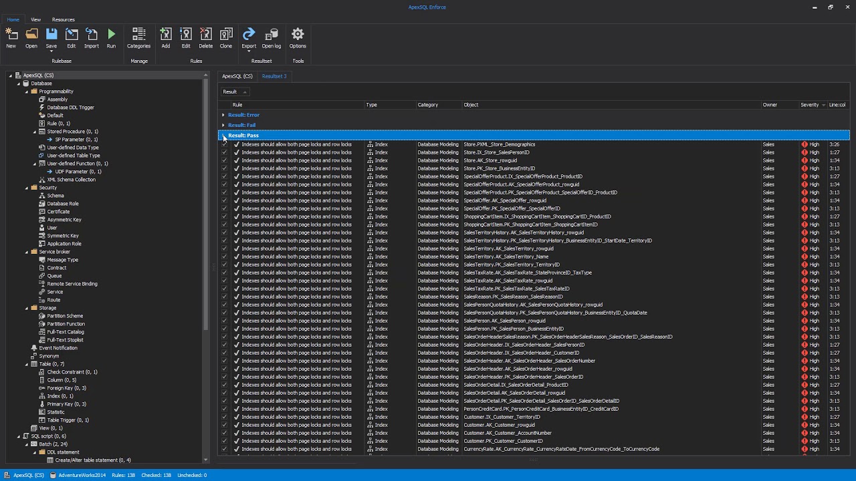Open a rulebase with the Open icon
Image resolution: width=856 pixels, height=481 pixels.
click(x=31, y=34)
